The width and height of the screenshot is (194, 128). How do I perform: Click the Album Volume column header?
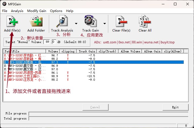click(x=130, y=51)
